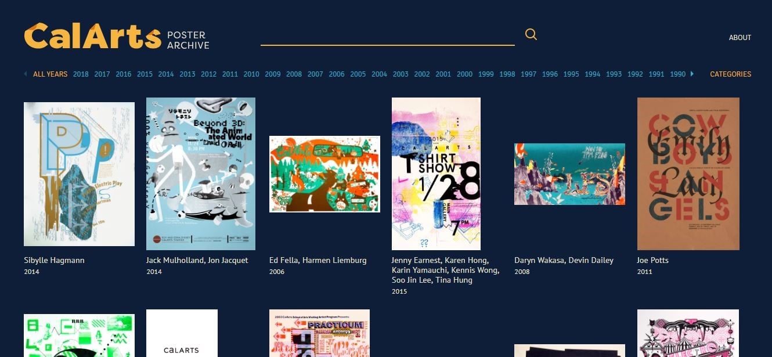Viewport: 772px width, 357px height.
Task: Open the Ed Fella, Harmen Liemburg poster
Action: (x=324, y=174)
